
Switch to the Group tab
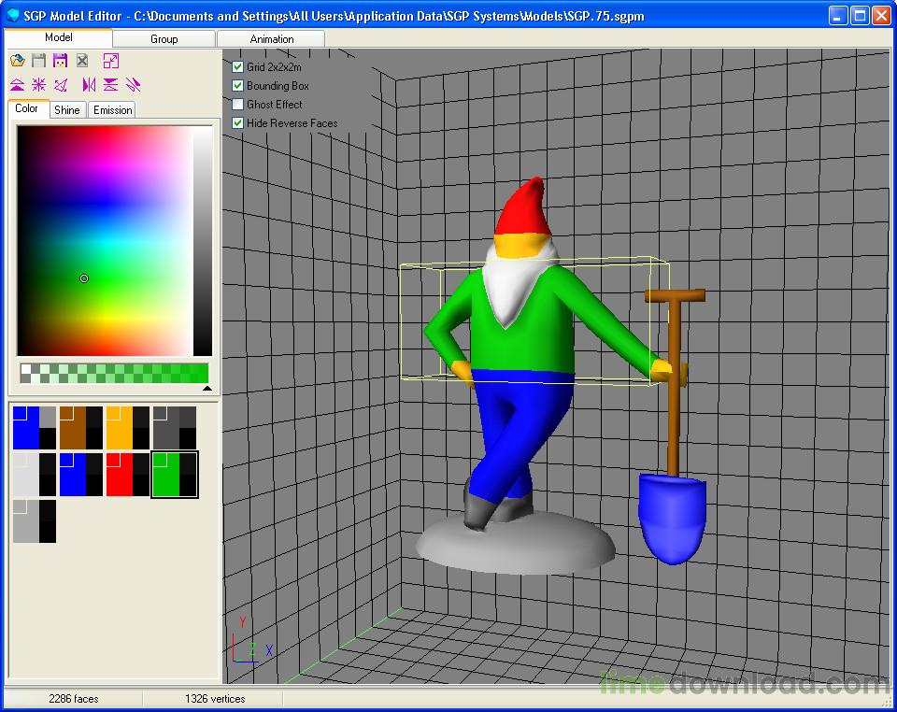pyautogui.click(x=164, y=39)
